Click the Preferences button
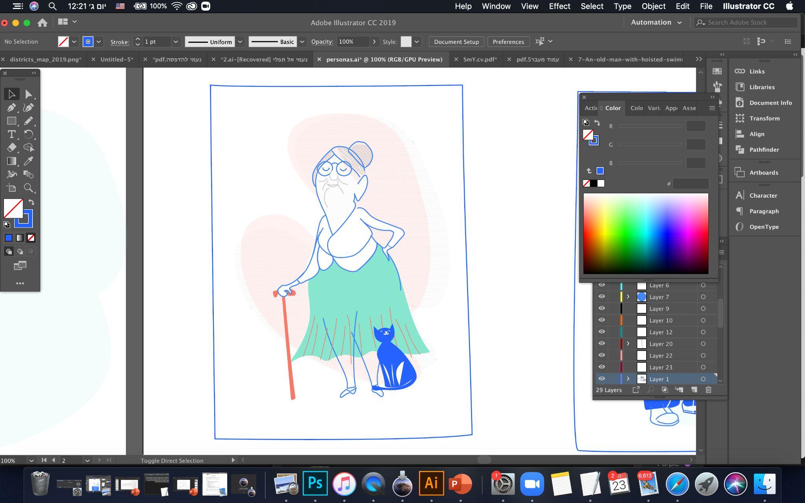 tap(508, 42)
